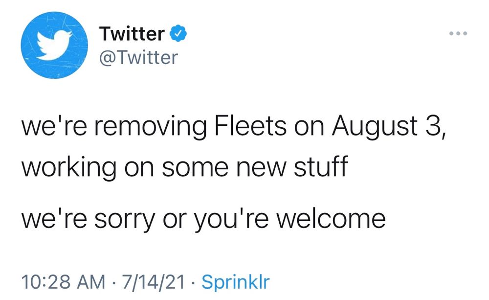
Task: Click the 7/14/21 date
Action: 152,282
